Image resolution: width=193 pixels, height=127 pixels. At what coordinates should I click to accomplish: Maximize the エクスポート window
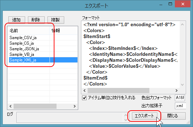coord(170,4)
